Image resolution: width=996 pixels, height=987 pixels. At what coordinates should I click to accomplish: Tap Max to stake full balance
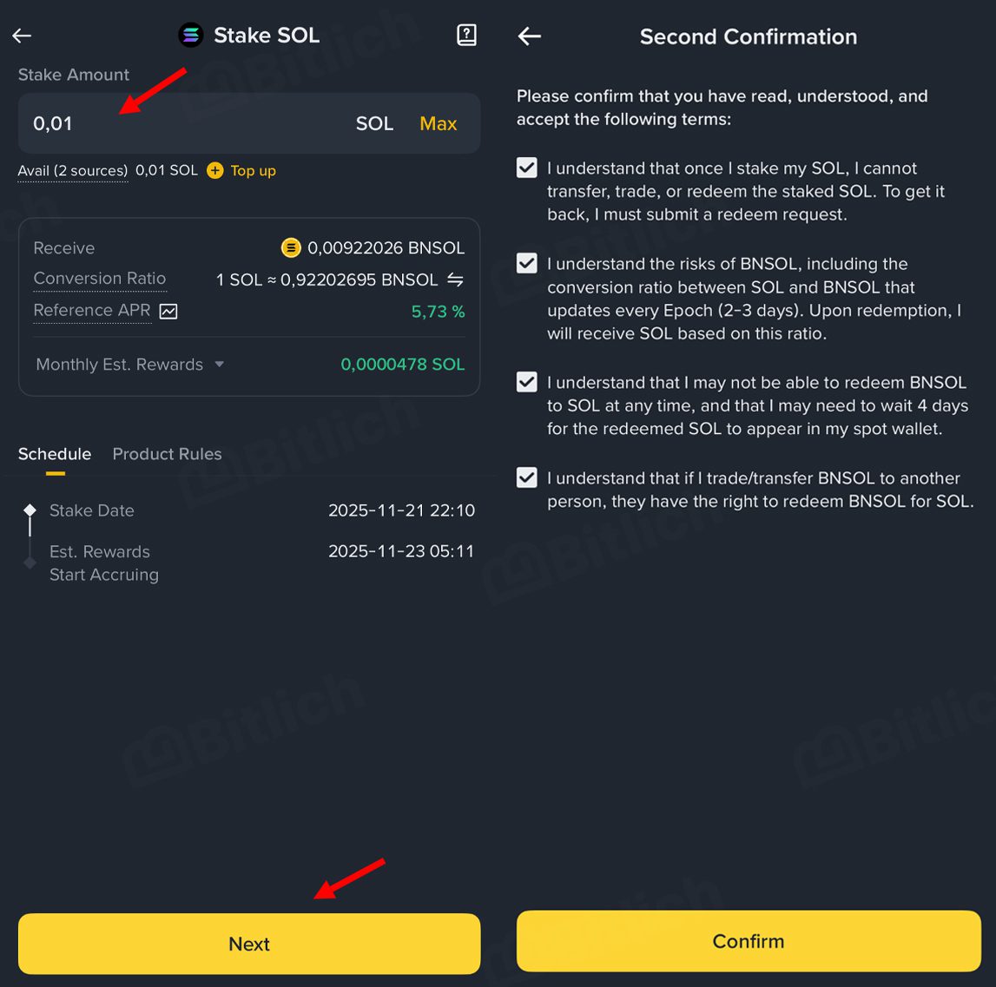[x=439, y=123]
